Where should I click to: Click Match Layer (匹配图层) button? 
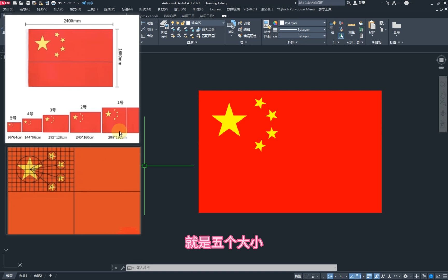click(x=205, y=36)
